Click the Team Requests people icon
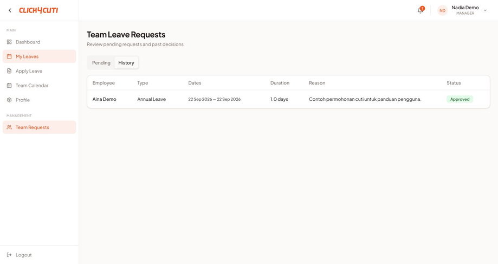The width and height of the screenshot is (498, 264). (x=9, y=127)
